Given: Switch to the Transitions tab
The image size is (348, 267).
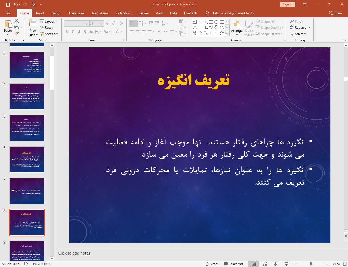Looking at the screenshot, I should click(x=76, y=13).
